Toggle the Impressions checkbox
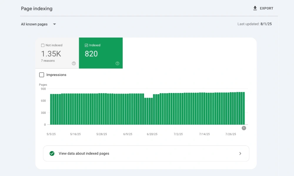Viewport: 294px width, 176px height. [42, 75]
